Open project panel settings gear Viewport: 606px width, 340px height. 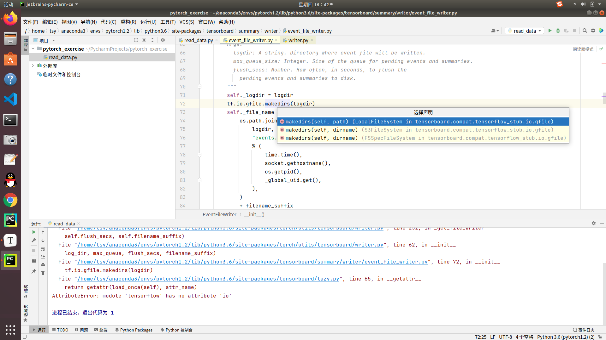point(163,40)
